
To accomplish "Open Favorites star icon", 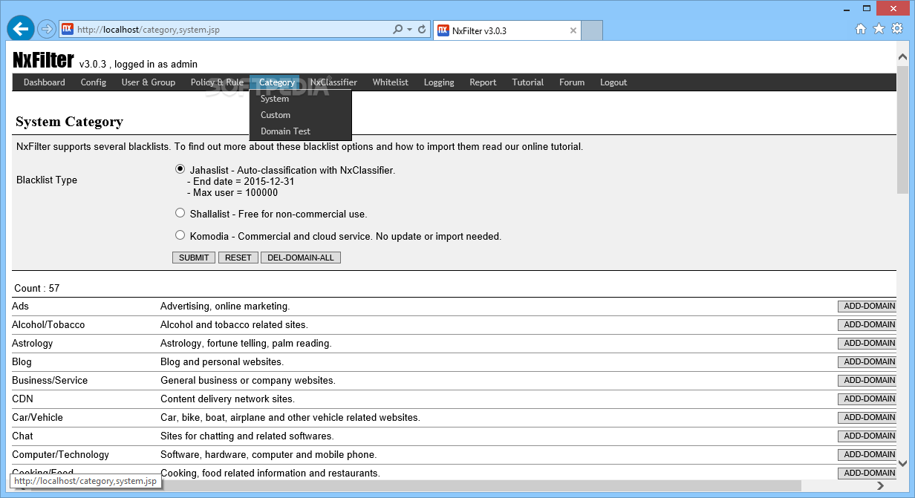I will [879, 29].
